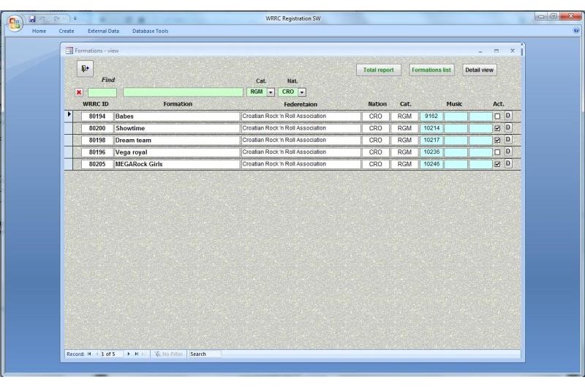585x388 pixels.
Task: Open the Database Tools ribbon tab
Action: click(x=150, y=31)
